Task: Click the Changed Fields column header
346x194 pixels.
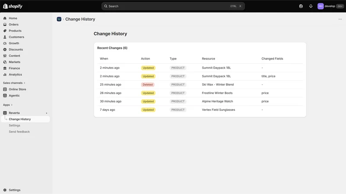Action: (x=272, y=59)
